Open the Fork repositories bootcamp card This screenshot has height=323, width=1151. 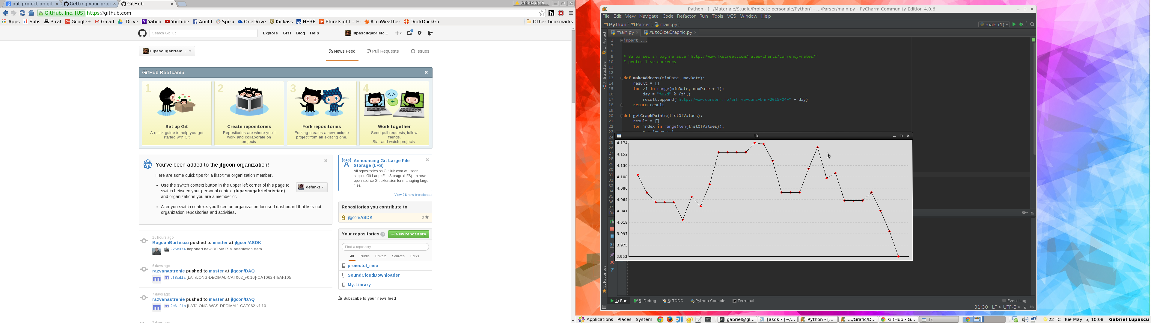click(x=322, y=113)
